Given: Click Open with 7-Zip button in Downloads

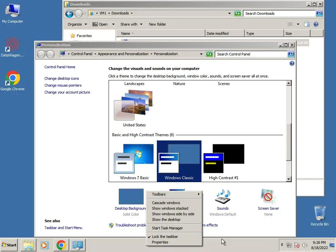Looking at the screenshot, I should tap(100, 24).
